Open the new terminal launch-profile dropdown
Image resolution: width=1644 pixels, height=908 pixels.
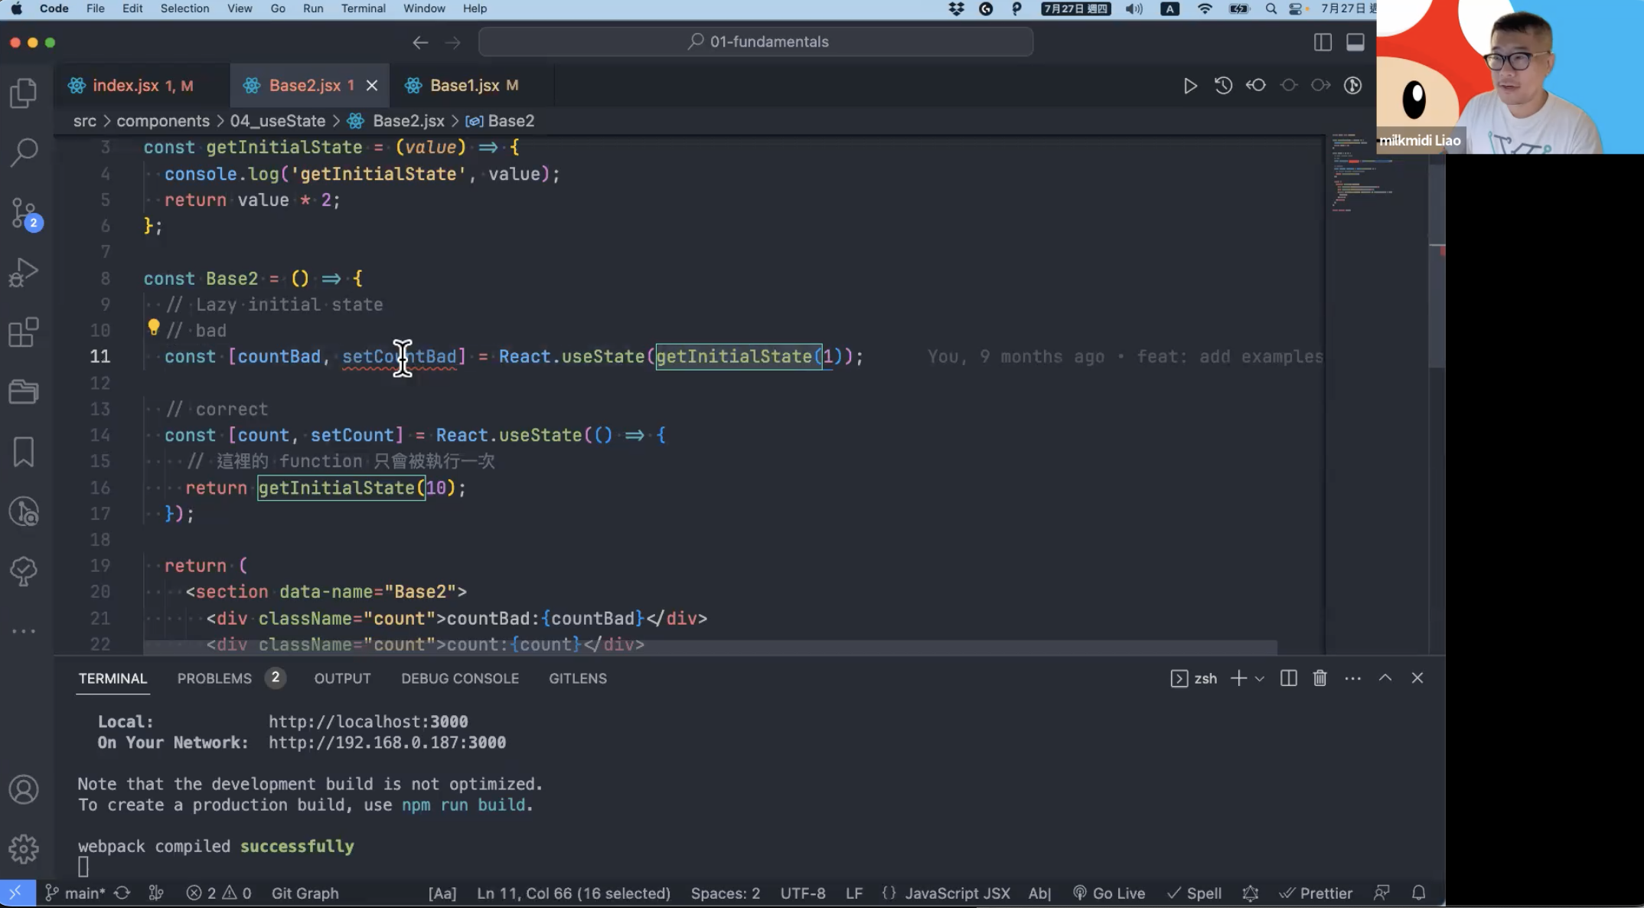coord(1260,678)
